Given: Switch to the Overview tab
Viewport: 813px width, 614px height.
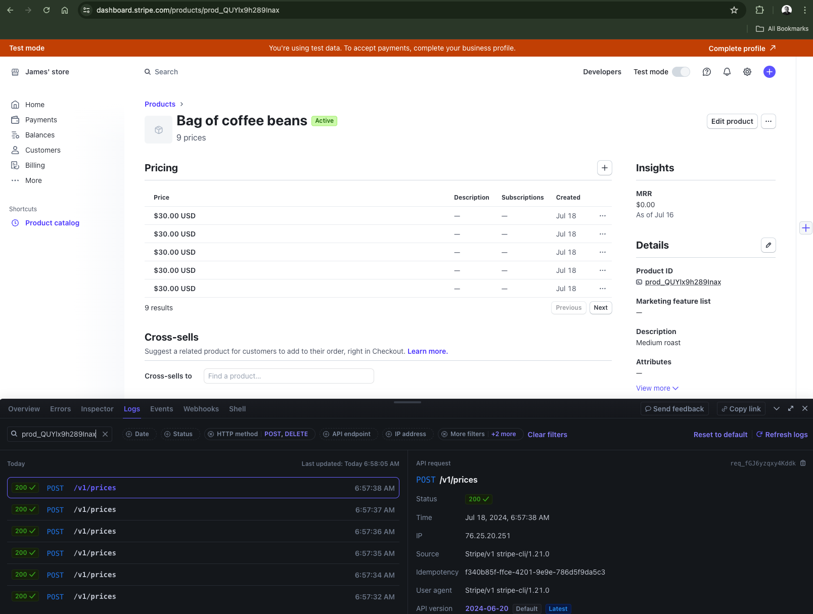Looking at the screenshot, I should click(x=24, y=409).
